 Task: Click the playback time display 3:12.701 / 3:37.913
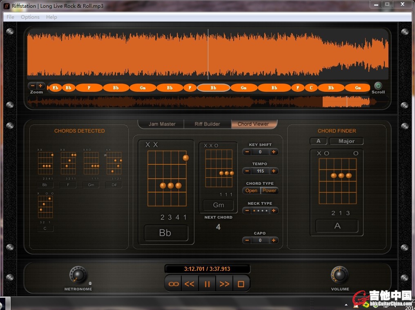pyautogui.click(x=207, y=269)
